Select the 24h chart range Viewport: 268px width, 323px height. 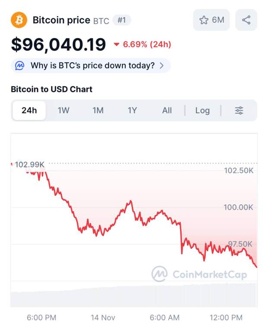click(x=29, y=110)
